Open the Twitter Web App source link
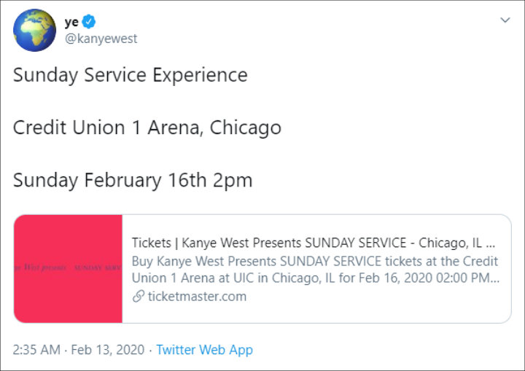 [x=204, y=350]
